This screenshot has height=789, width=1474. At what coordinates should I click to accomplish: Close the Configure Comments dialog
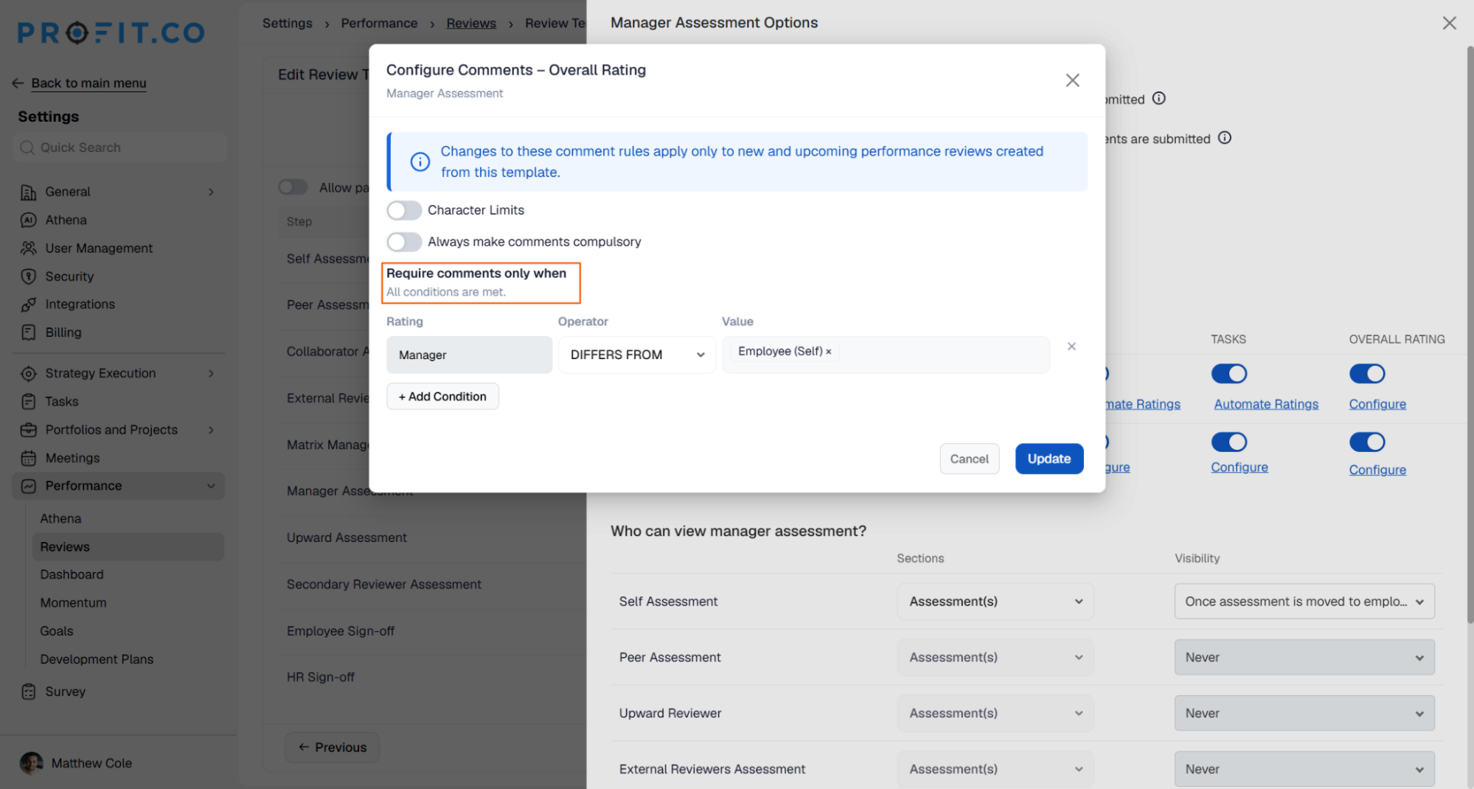(1072, 80)
